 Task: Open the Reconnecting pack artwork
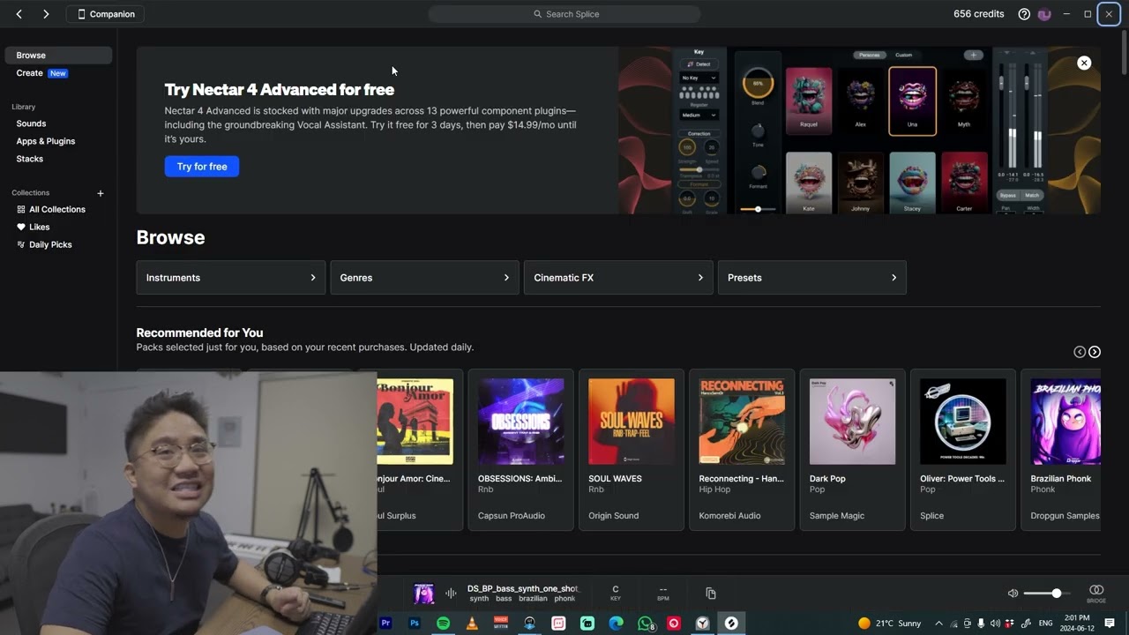point(742,422)
